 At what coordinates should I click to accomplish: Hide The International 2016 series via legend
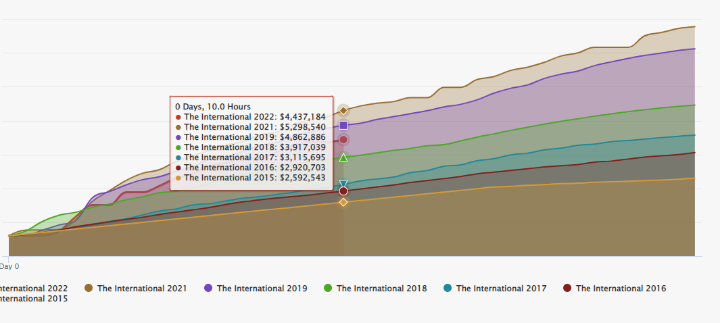coord(615,288)
